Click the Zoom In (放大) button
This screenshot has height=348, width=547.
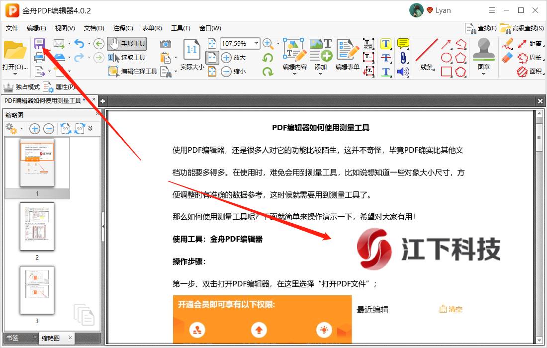tap(233, 57)
